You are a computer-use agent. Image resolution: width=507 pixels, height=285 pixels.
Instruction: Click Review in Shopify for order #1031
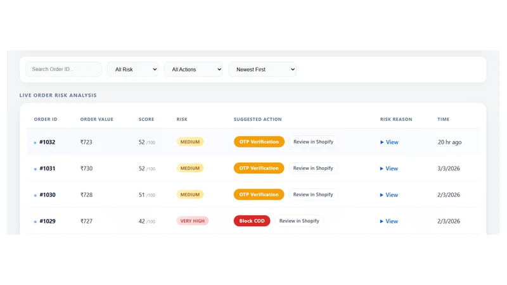point(313,168)
